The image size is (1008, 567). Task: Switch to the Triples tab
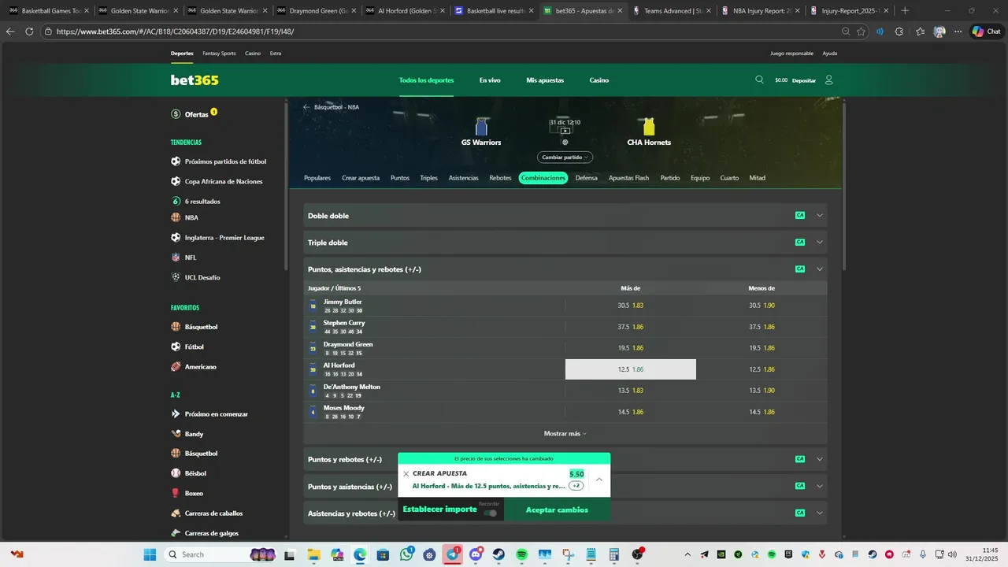(x=428, y=178)
